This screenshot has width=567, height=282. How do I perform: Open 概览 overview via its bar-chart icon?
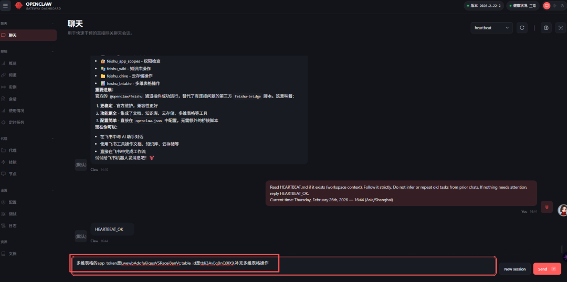tap(3, 63)
